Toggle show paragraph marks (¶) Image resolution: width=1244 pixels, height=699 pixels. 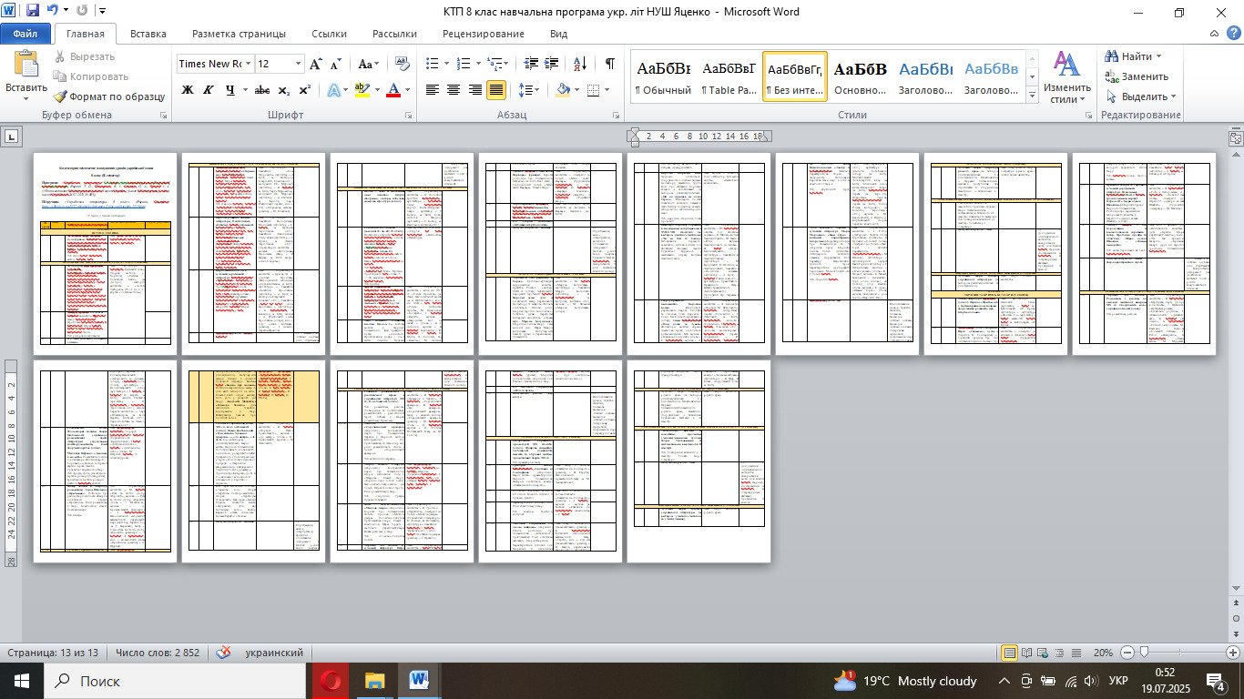click(610, 64)
